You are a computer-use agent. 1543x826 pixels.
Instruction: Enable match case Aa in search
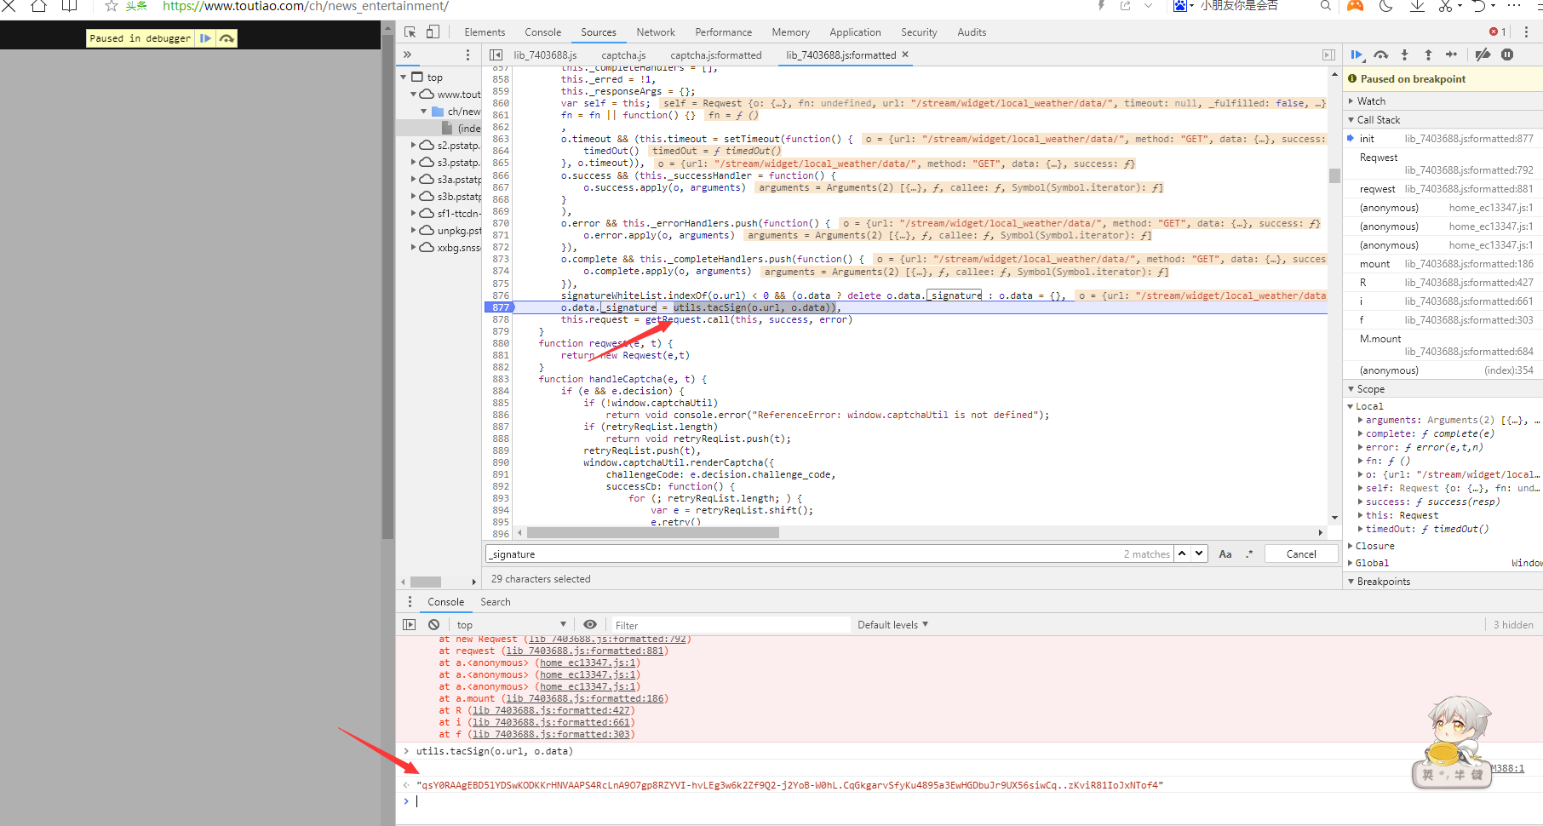click(1225, 554)
